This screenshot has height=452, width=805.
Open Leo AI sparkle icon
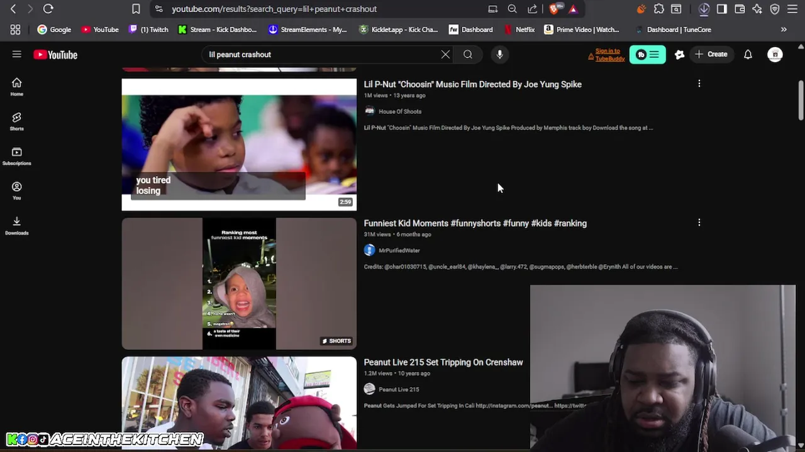click(757, 9)
